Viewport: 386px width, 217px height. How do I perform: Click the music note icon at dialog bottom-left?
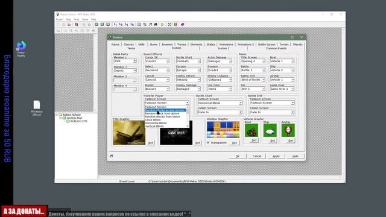click(111, 156)
